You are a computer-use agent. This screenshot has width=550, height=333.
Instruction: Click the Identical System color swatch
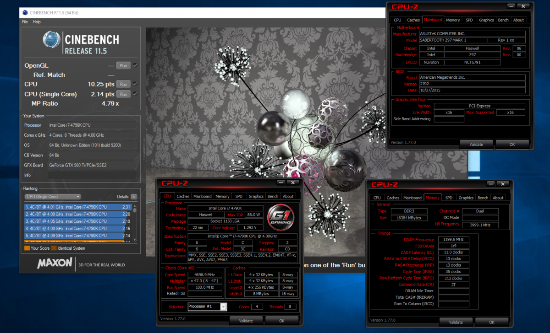[54, 248]
